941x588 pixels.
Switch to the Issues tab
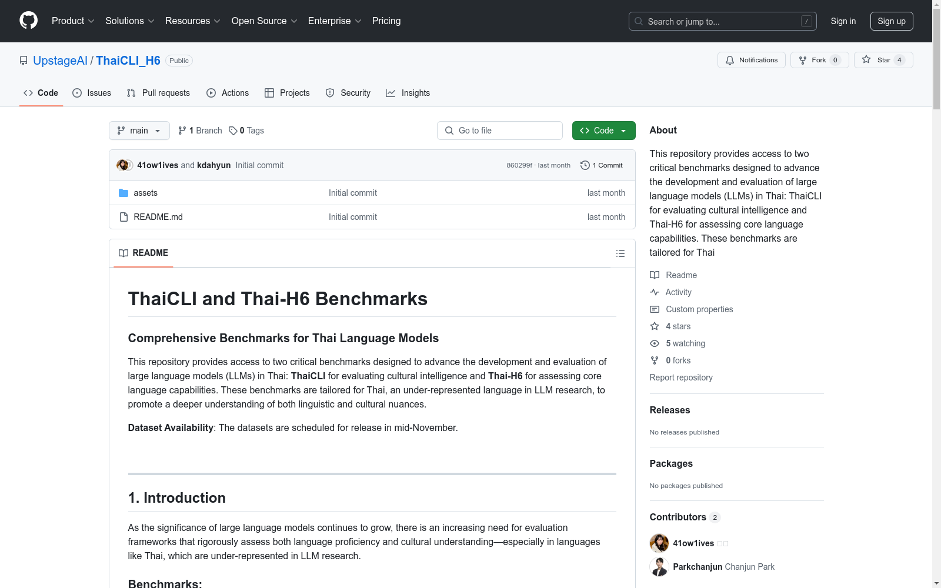coord(92,93)
